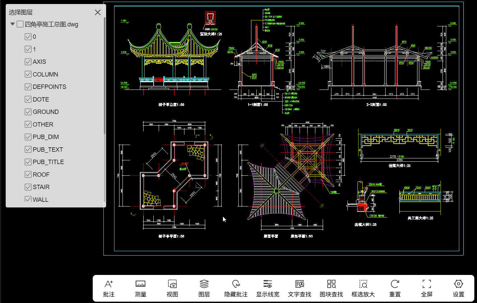Toggle checkbox for 四角亭施工总图.dwg file
477x303 pixels.
[x=20, y=24]
